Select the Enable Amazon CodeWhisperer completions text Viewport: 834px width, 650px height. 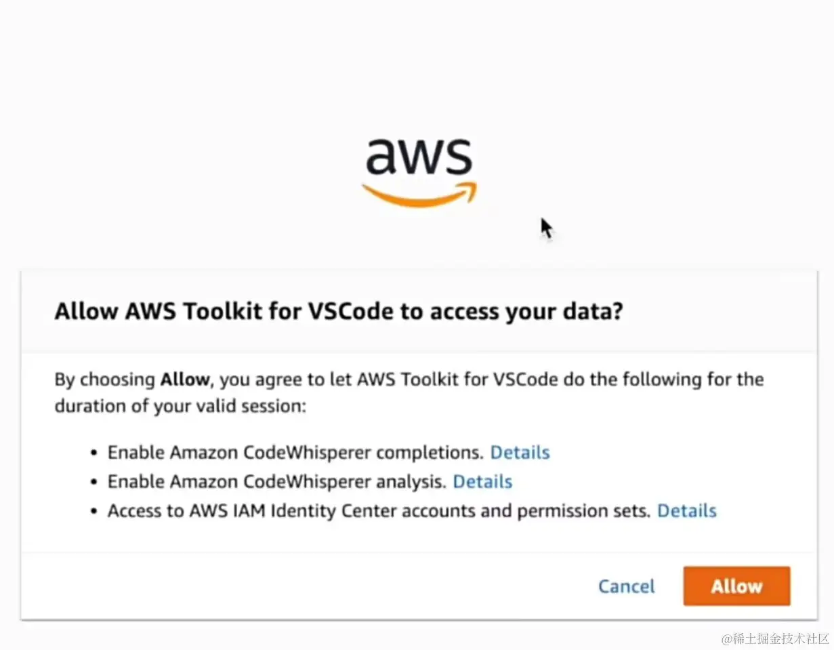[x=296, y=452]
